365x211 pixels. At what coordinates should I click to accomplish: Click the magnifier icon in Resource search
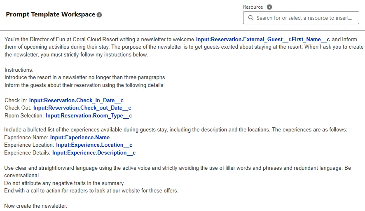[251, 18]
